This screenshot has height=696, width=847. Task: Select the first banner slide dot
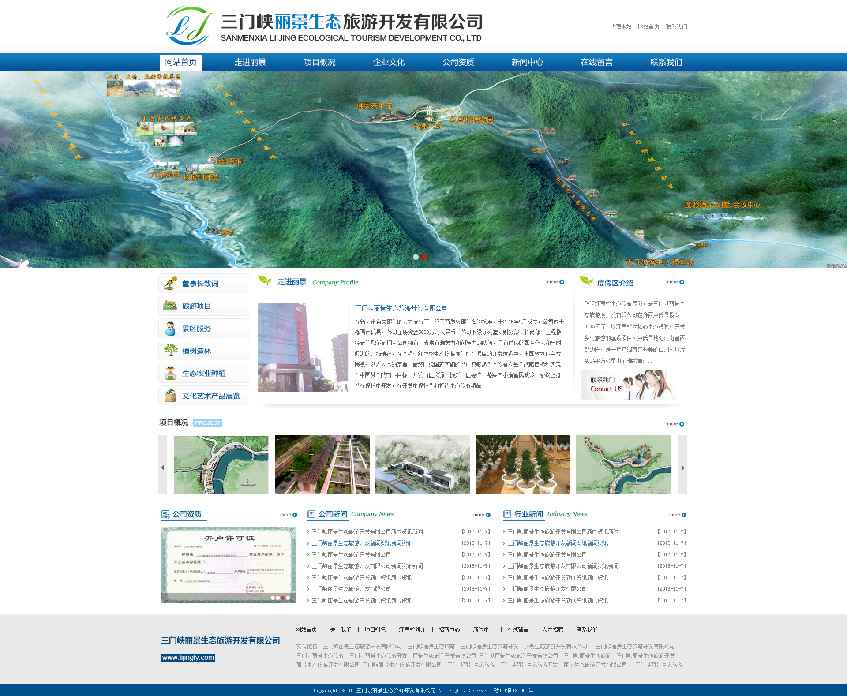click(x=416, y=257)
